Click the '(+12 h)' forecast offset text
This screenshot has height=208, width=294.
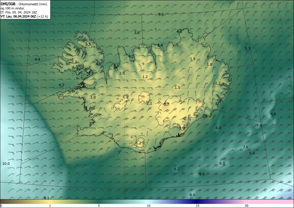pos(42,16)
